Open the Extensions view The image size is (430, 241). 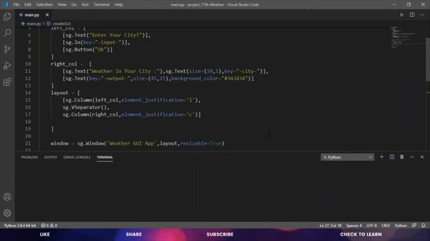coord(7,82)
